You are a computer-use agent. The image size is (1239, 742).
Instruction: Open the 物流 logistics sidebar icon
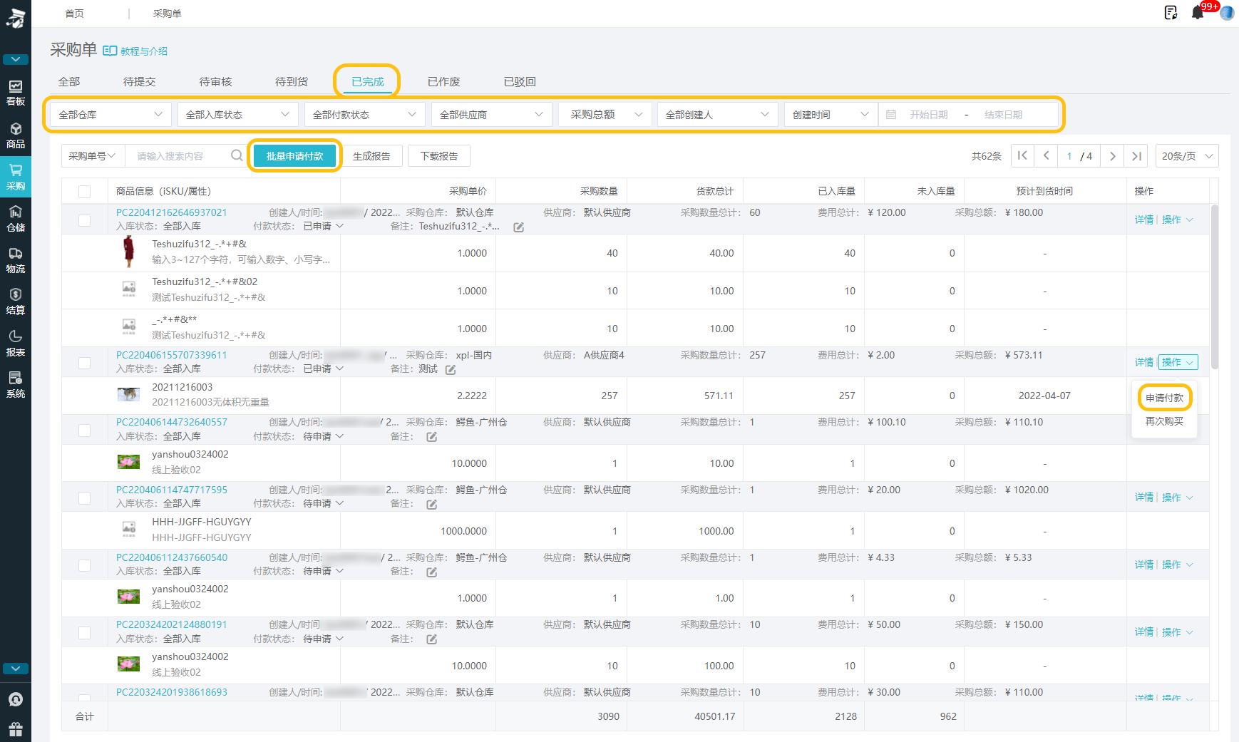pos(15,261)
